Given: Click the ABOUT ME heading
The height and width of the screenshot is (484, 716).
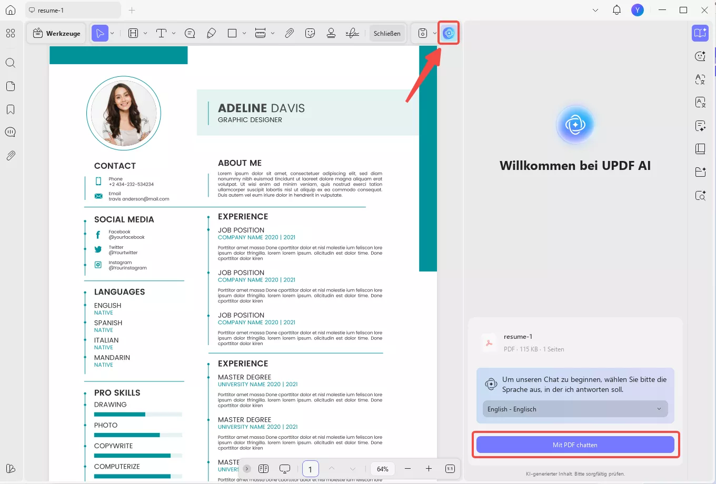Looking at the screenshot, I should click(240, 163).
